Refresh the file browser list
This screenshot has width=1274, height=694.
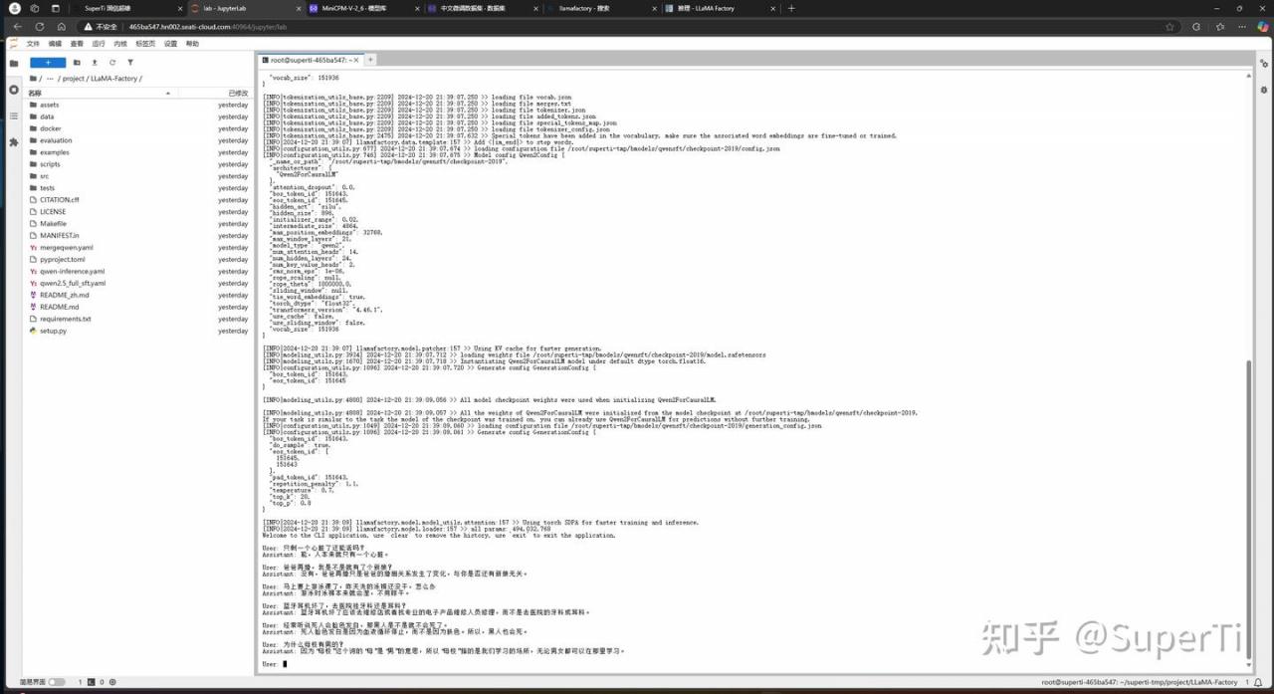pyautogui.click(x=112, y=62)
